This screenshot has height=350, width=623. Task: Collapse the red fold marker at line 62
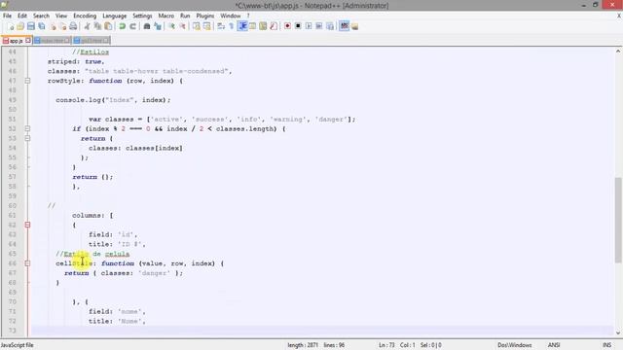point(27,225)
